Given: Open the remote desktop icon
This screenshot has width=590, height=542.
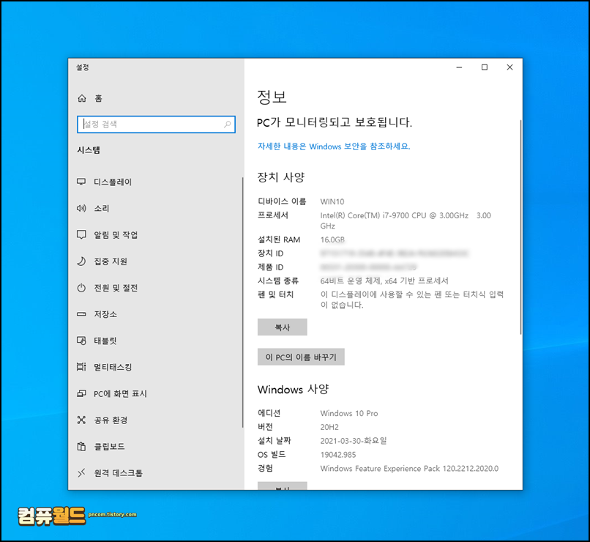Looking at the screenshot, I should (x=81, y=472).
